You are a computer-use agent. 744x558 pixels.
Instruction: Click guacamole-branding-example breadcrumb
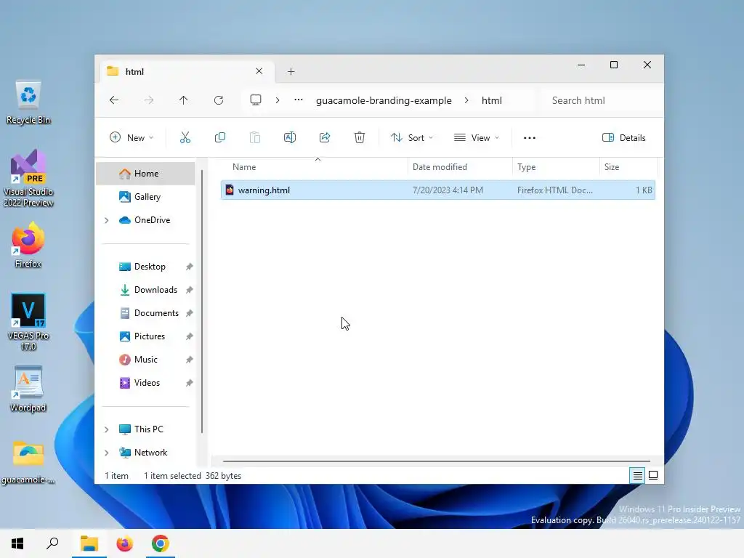point(384,100)
